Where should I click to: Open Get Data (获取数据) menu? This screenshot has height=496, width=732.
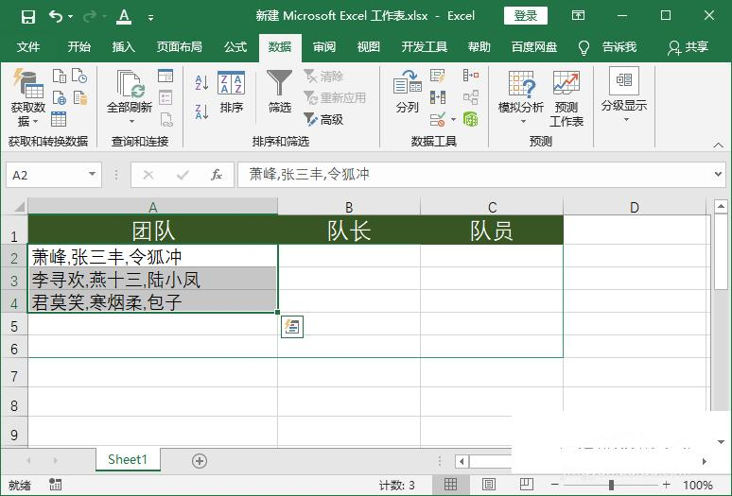28,97
